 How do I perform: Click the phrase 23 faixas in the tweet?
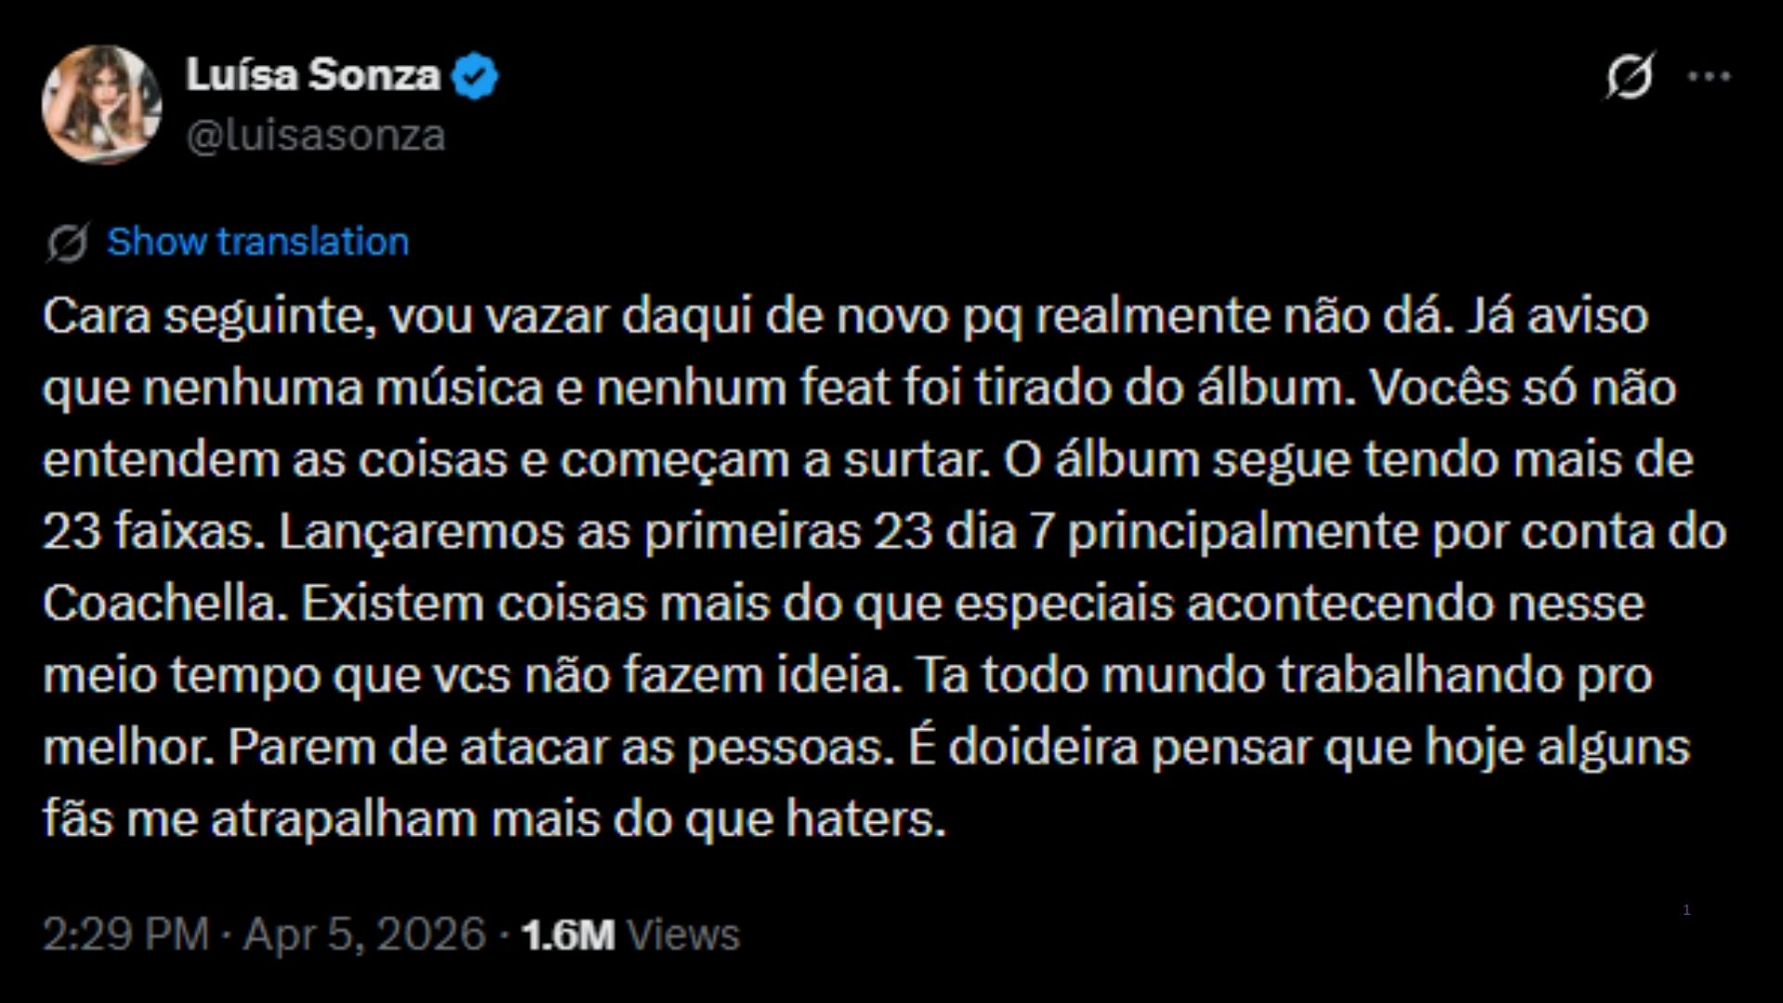pos(147,532)
